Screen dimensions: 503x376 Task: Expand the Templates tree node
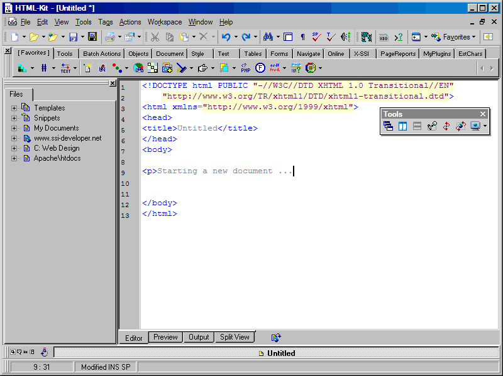tap(14, 108)
